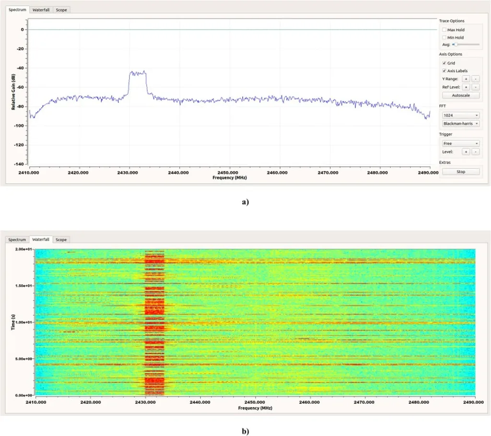This screenshot has height=436, width=491.
Task: Enable the Min Hold checkbox
Action: click(444, 37)
